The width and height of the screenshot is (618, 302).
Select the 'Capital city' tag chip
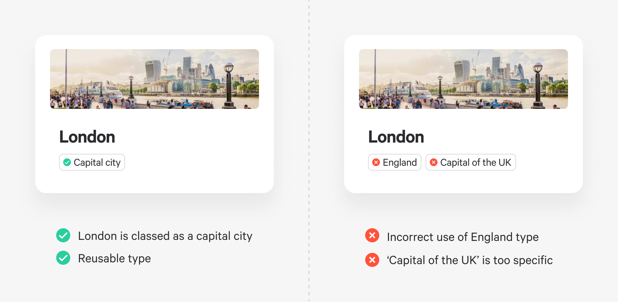coord(92,162)
